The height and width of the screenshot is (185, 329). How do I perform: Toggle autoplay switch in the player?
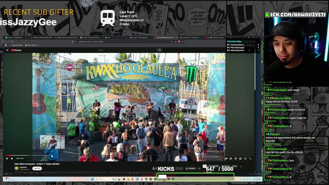coord(226,159)
